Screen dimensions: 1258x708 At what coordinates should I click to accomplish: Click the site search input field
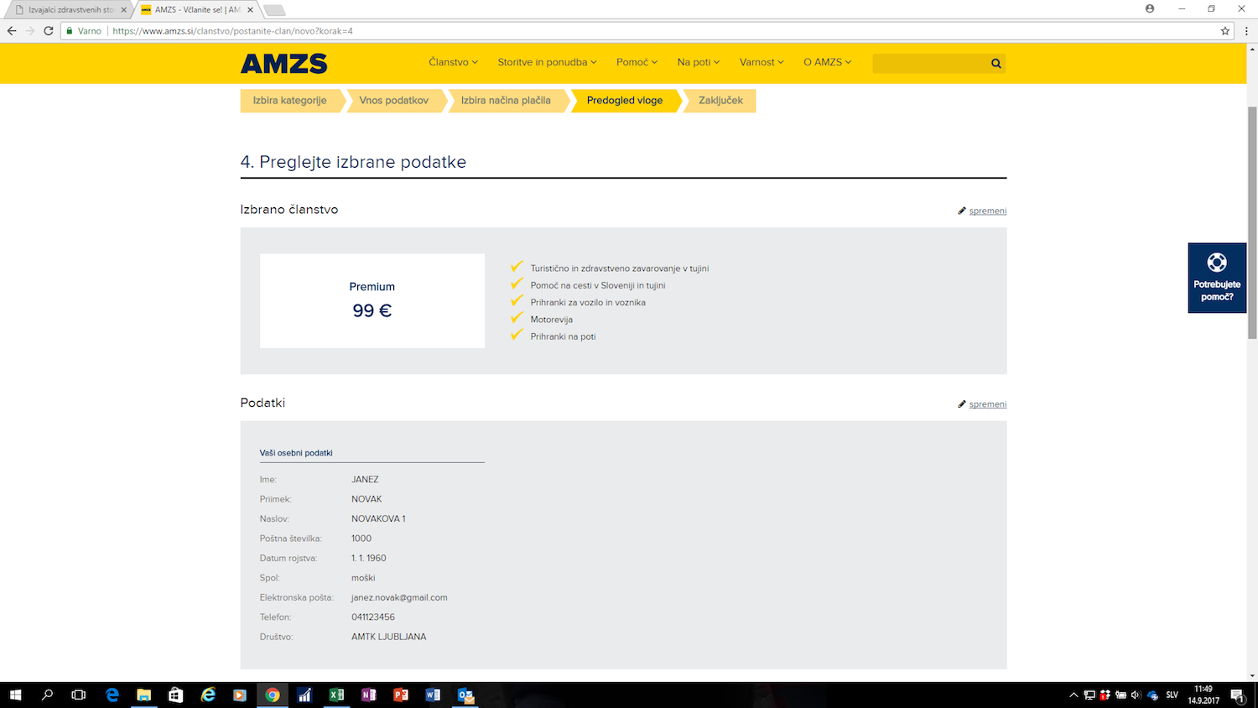[929, 64]
